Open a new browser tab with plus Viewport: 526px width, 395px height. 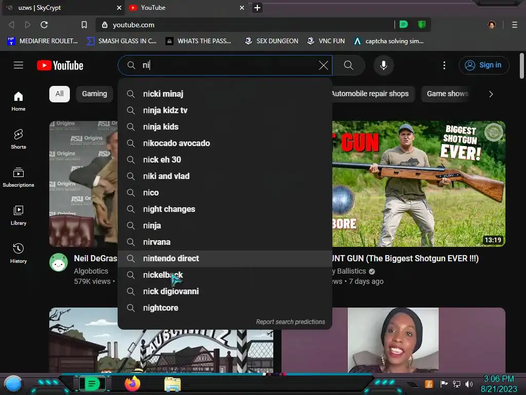click(257, 8)
